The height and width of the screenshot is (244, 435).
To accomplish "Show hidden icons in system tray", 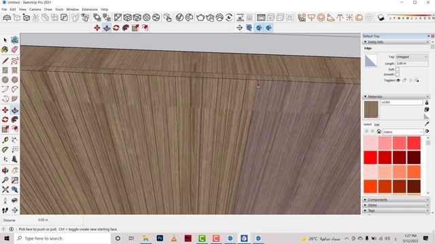I will [347, 238].
